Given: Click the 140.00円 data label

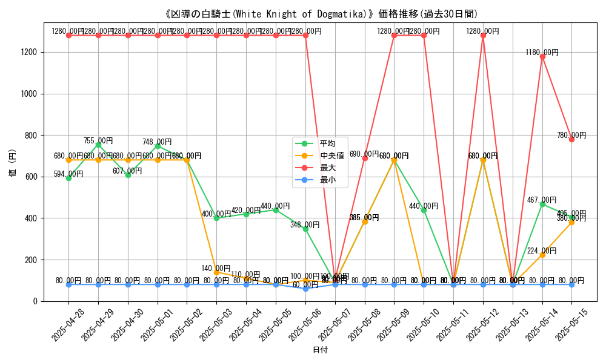Looking at the screenshot, I should [x=216, y=268].
